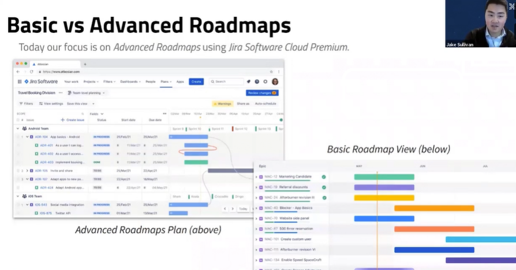
Task: Click the browser reload icon
Action: pos(32,72)
